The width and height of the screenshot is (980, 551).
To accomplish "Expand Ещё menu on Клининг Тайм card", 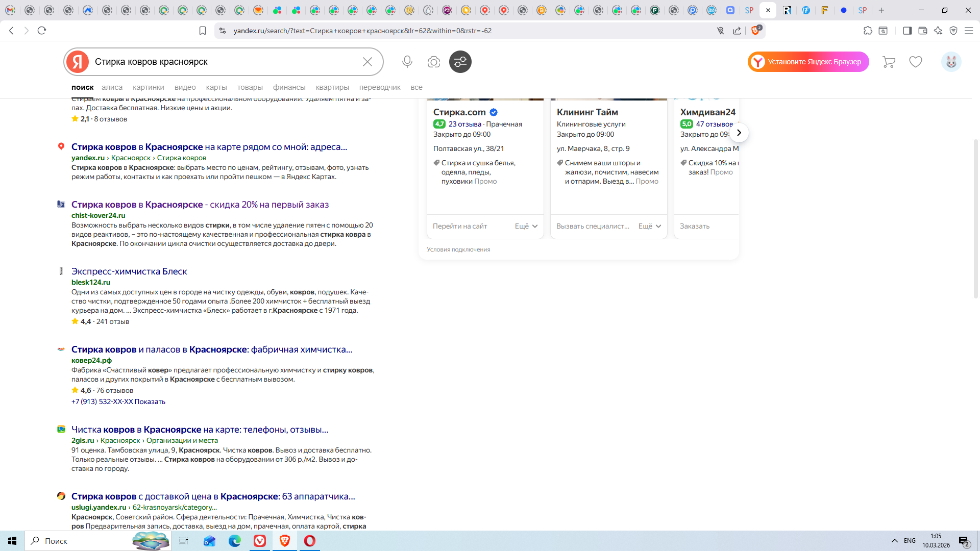I will tap(650, 226).
